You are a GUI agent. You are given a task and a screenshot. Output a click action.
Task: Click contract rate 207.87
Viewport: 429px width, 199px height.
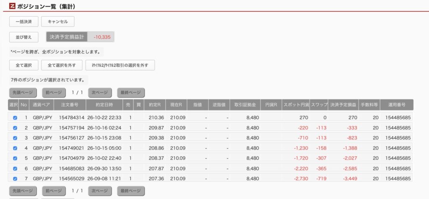click(x=156, y=168)
